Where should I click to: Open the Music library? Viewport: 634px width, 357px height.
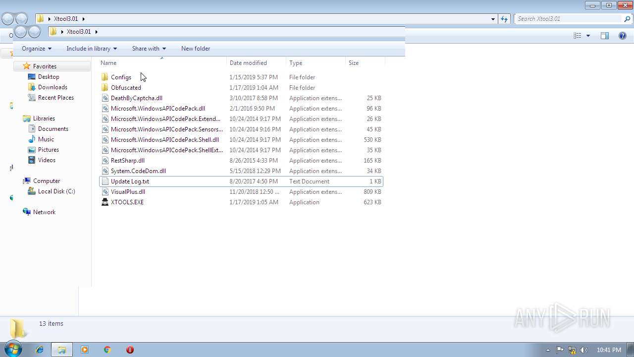point(46,139)
